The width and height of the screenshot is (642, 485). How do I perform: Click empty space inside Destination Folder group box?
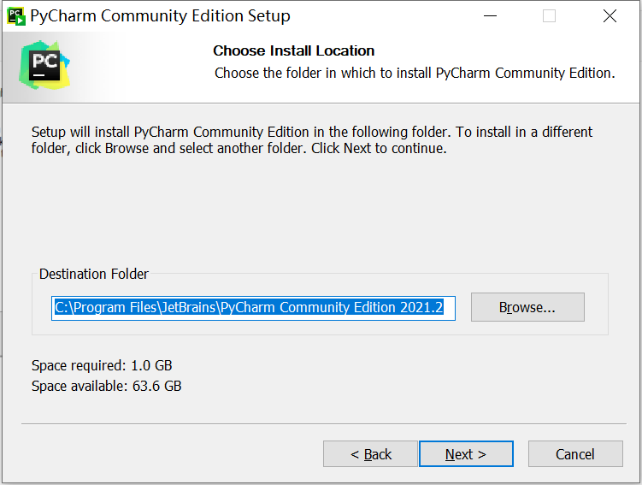point(596,307)
